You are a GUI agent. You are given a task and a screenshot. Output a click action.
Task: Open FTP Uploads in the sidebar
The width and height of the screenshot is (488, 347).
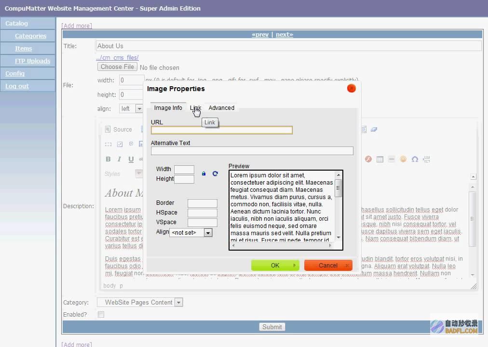click(x=32, y=61)
